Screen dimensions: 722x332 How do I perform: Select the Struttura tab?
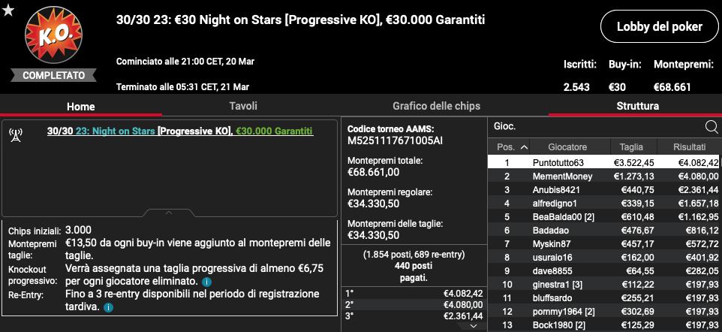coord(637,106)
